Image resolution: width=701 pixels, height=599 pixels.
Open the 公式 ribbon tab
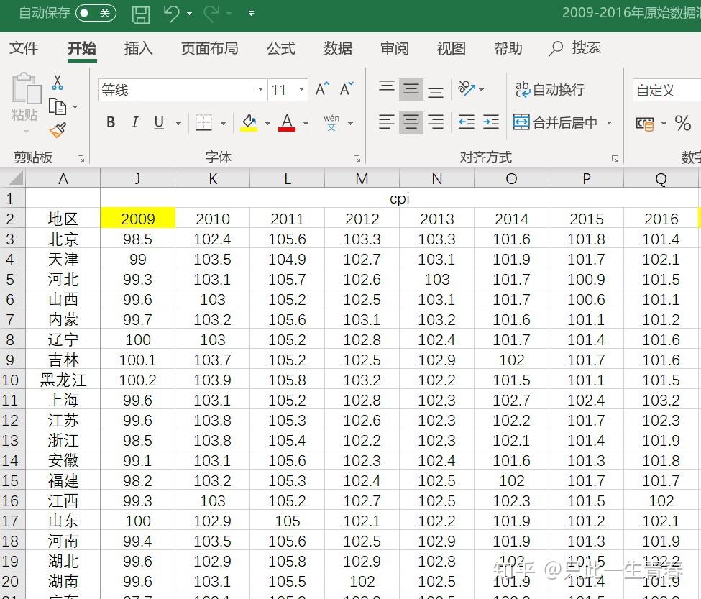280,48
